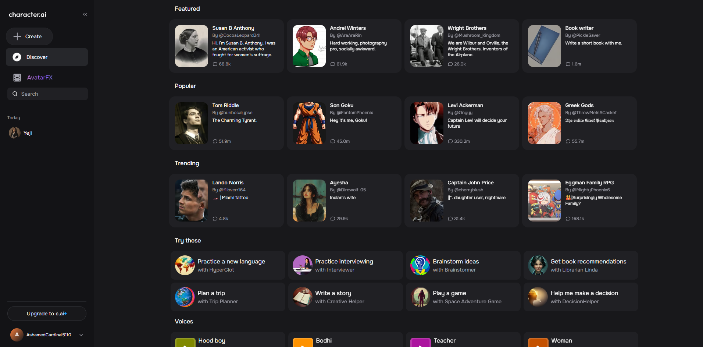Collapse the sidebar with the double-chevron icon
The width and height of the screenshot is (703, 347).
coord(85,14)
